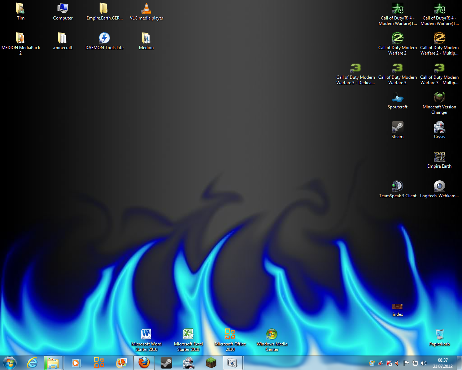
Task: Select the Empire Earth game shortcut
Action: point(439,157)
